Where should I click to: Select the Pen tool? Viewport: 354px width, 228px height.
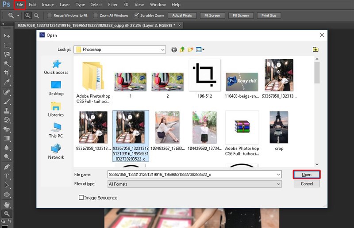click(x=7, y=167)
